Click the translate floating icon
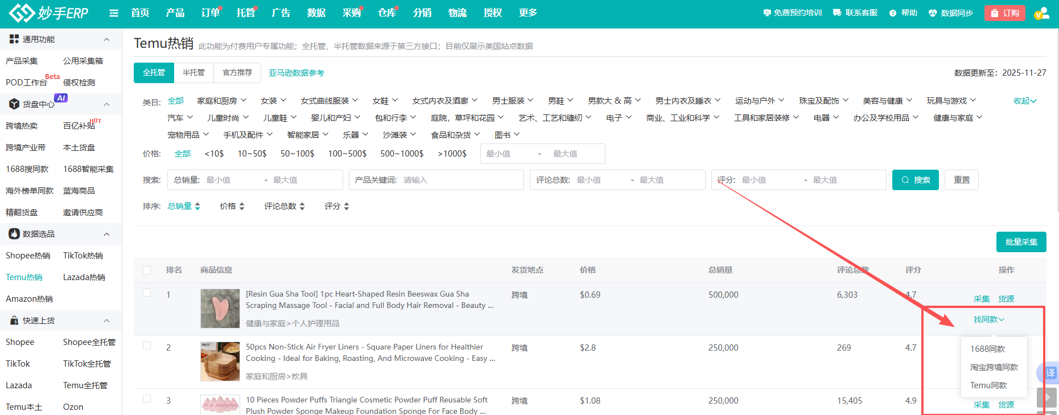Image resolution: width=1059 pixels, height=415 pixels. 1050,373
